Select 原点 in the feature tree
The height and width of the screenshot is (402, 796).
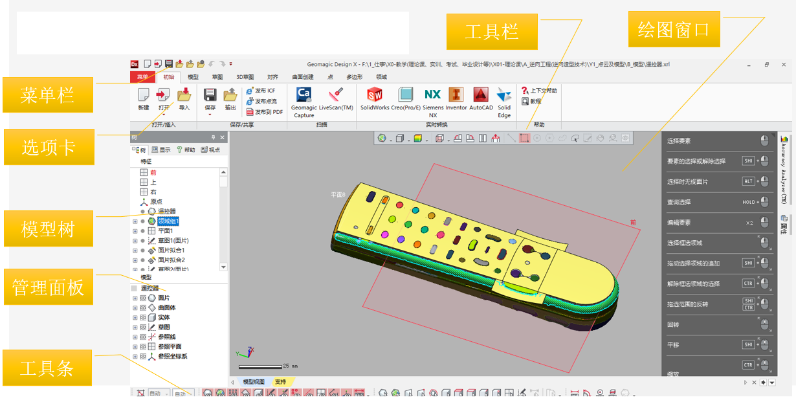click(157, 201)
